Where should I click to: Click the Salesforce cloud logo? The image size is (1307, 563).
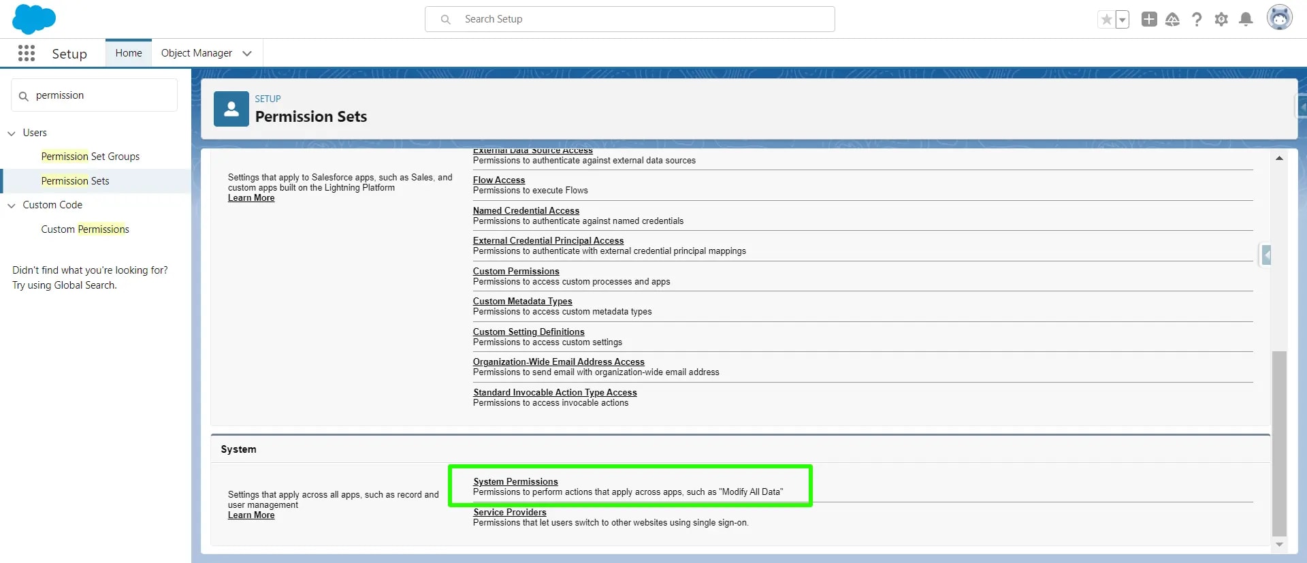[x=33, y=19]
